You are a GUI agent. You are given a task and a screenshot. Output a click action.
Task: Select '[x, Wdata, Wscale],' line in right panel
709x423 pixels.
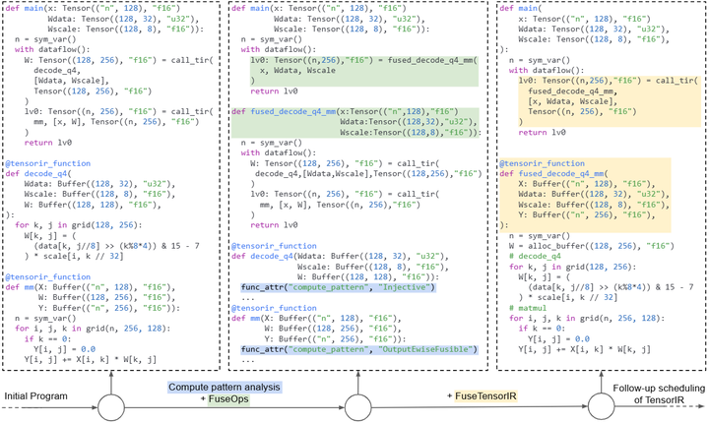coord(573,101)
